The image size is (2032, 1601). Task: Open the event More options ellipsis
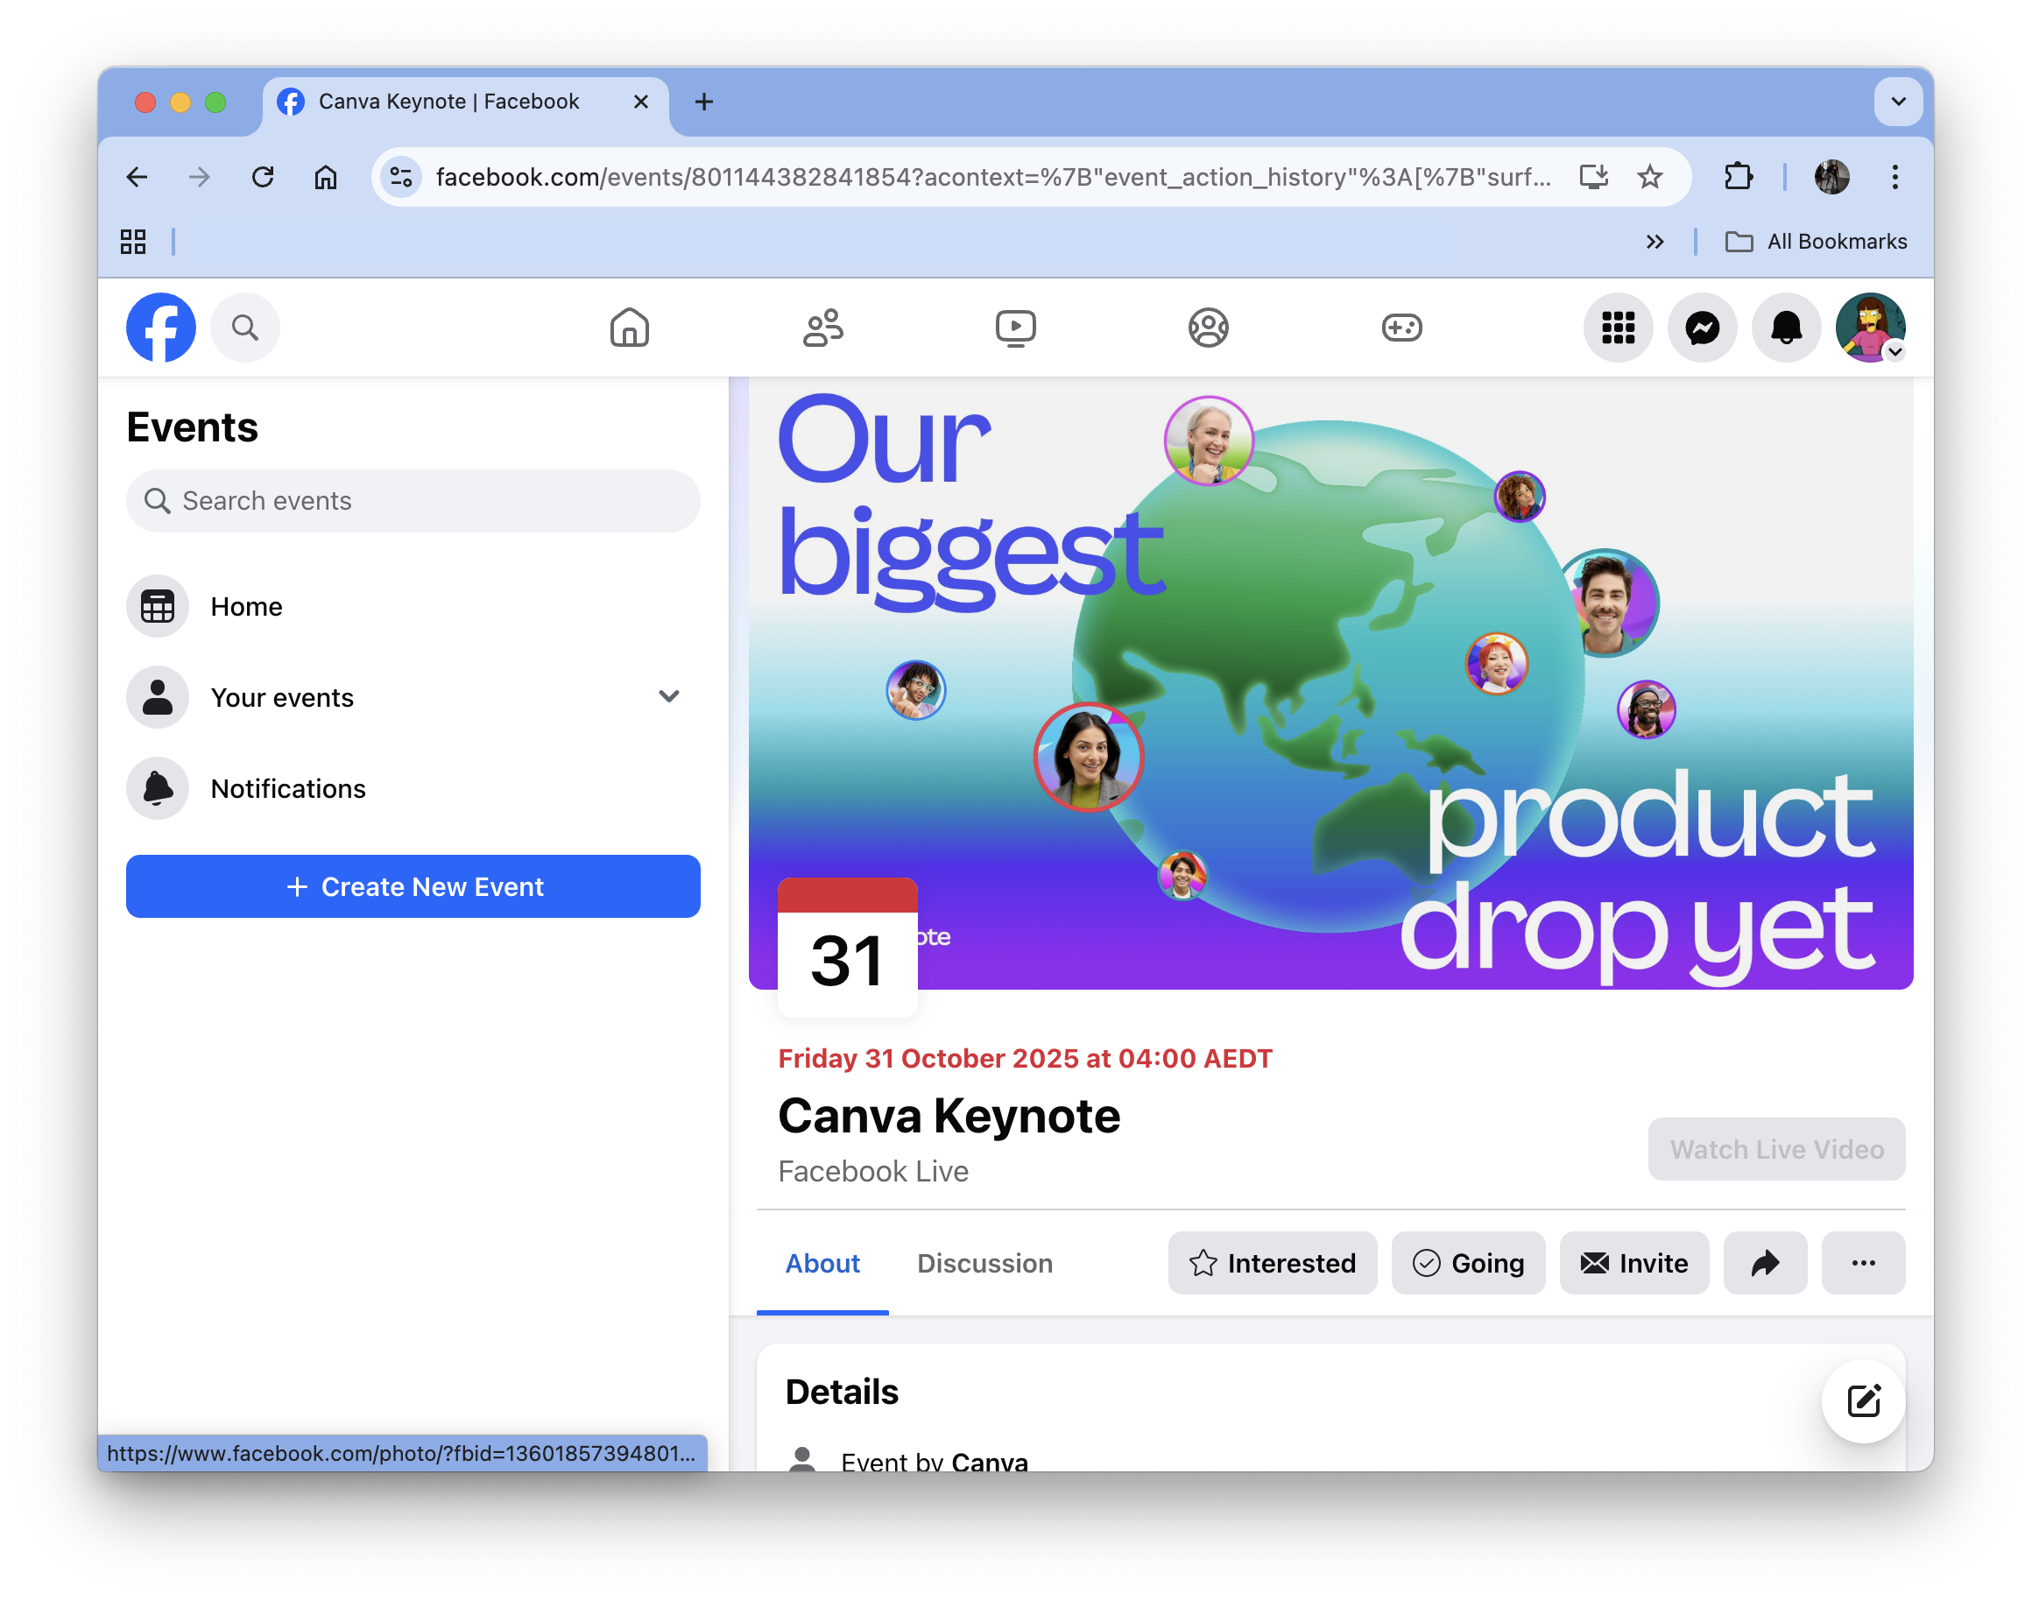pyautogui.click(x=1863, y=1263)
